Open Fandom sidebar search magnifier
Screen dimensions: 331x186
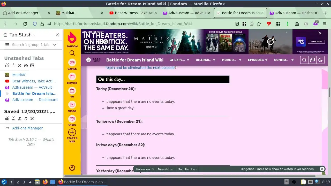pos(72,53)
